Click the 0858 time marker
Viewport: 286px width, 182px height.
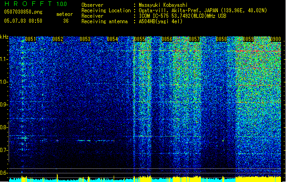221,39
